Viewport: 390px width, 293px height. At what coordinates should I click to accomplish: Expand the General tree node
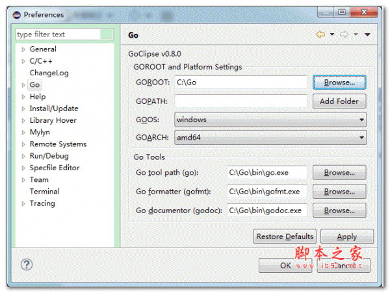pos(24,49)
